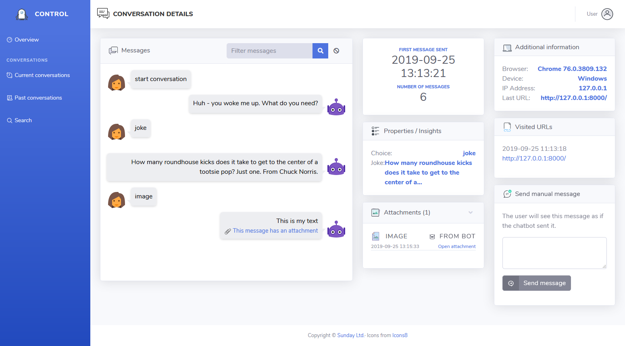Viewport: 625px width, 346px height.
Task: Click inside the manual message text area
Action: point(554,253)
